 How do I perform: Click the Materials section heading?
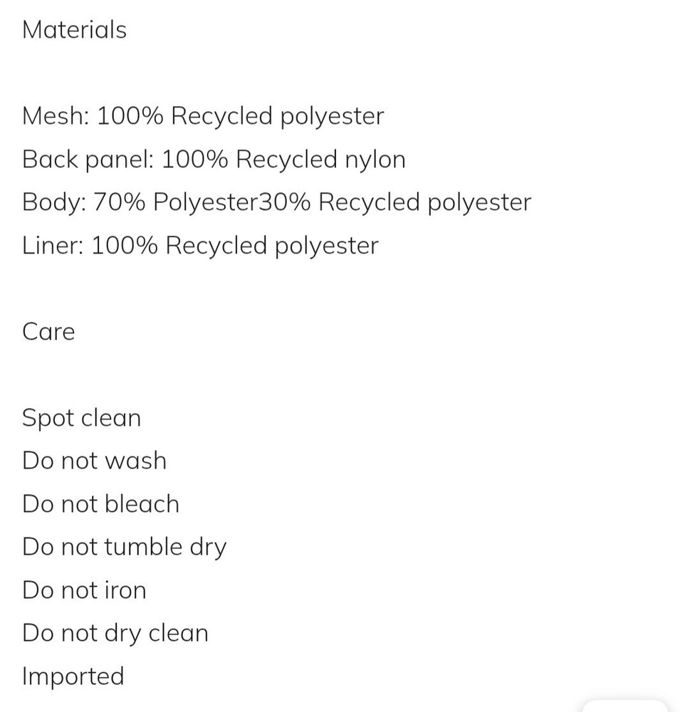(x=74, y=30)
